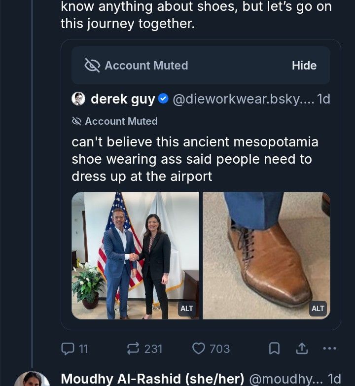Click the blue verified badge
355x386 pixels.
coord(163,99)
